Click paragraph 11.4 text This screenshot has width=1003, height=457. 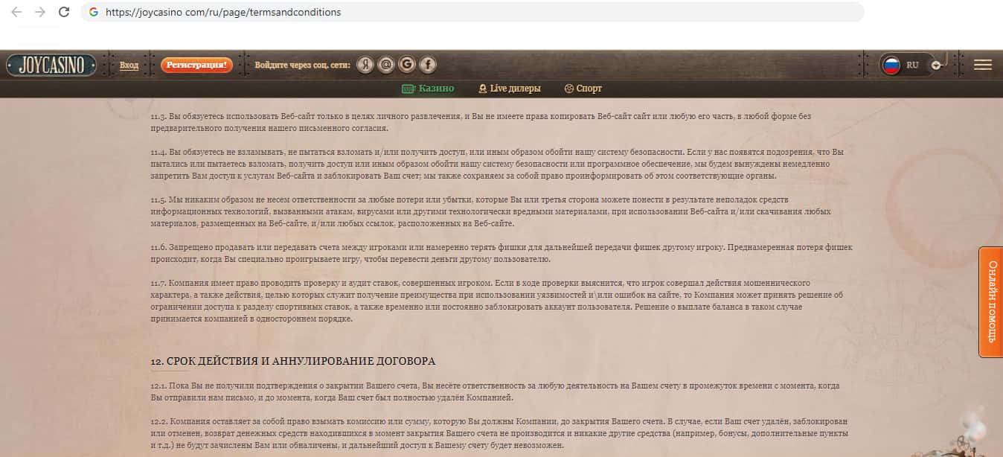click(497, 164)
